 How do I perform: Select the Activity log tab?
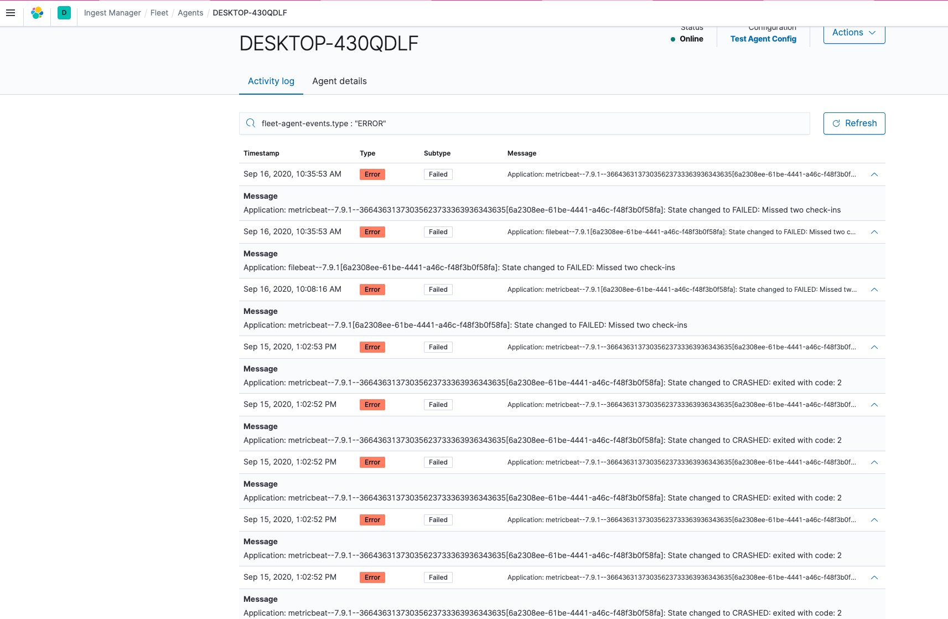(271, 81)
